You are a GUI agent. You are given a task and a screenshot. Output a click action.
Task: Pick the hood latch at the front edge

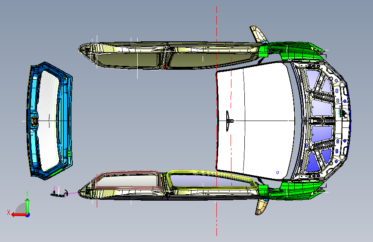(342, 112)
